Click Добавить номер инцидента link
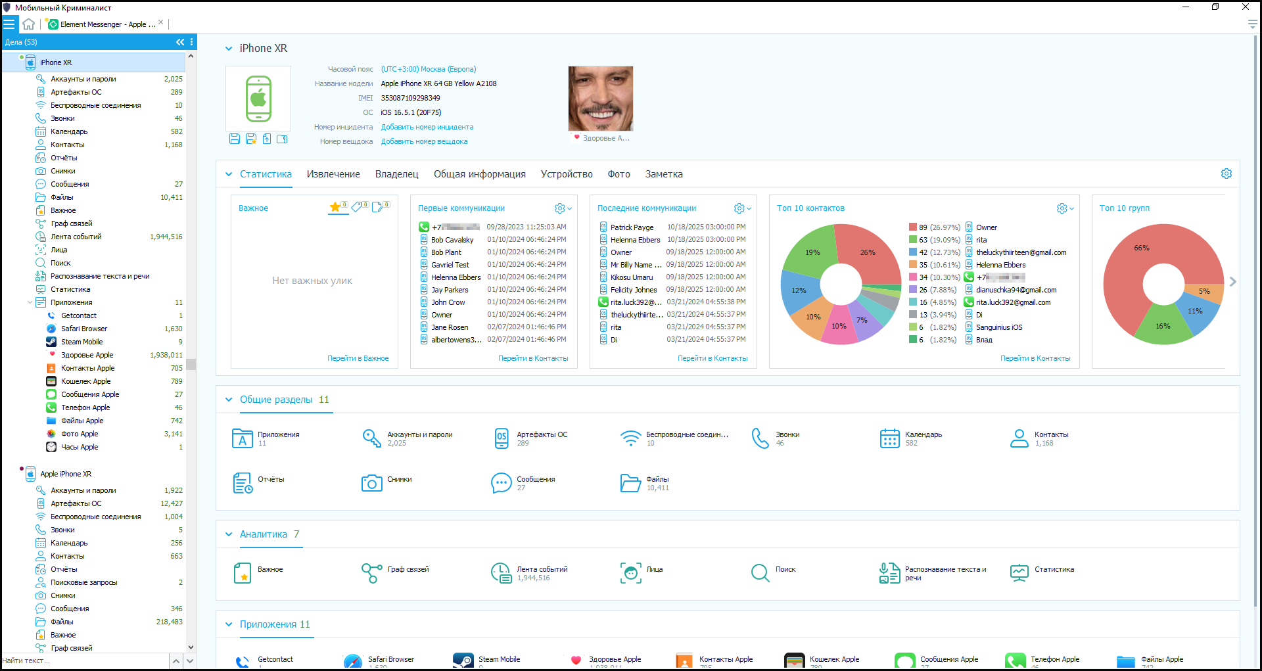 [x=427, y=127]
